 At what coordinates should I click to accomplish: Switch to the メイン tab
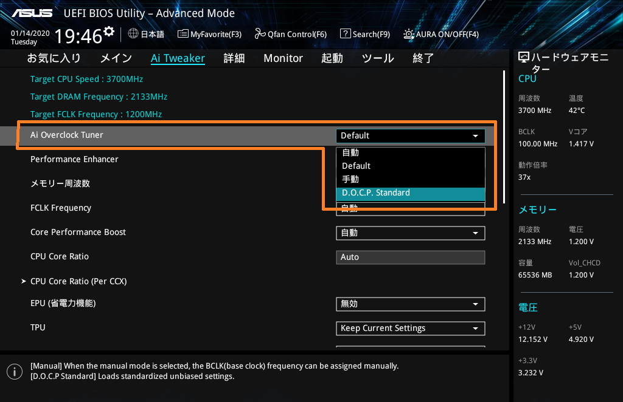coord(116,58)
